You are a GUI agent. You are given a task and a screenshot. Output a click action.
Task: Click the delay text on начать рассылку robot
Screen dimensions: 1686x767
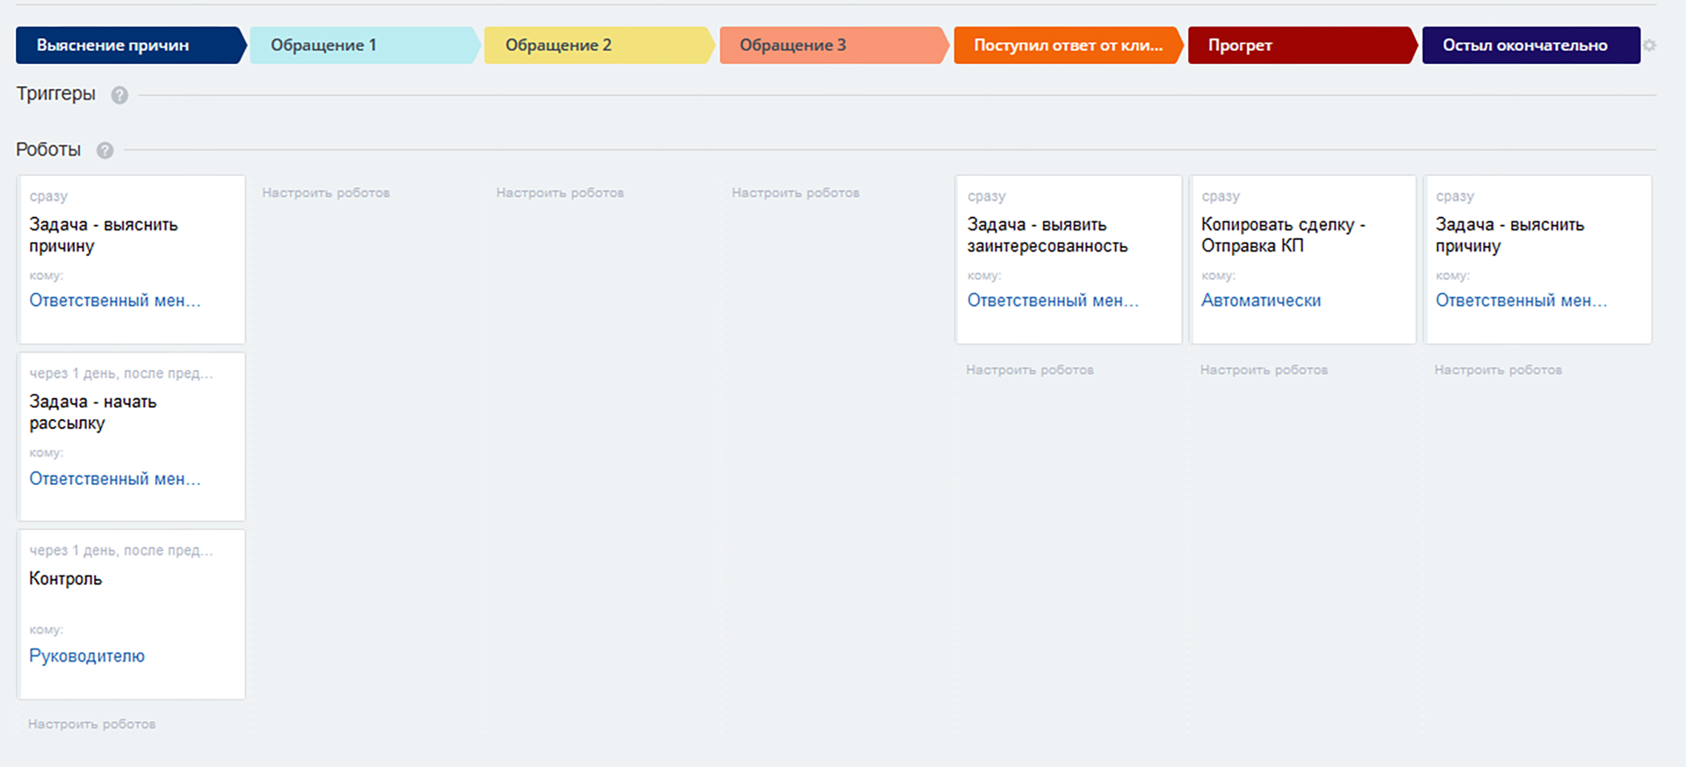(x=121, y=373)
